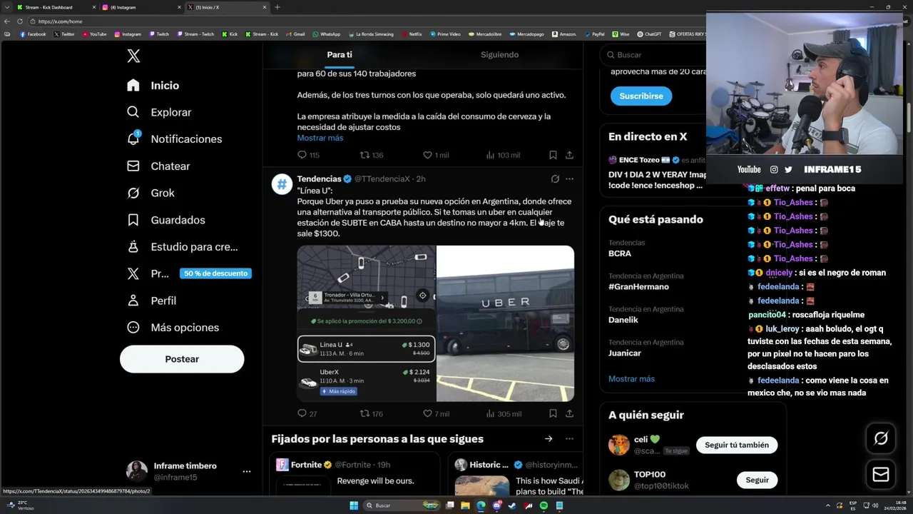This screenshot has width=913, height=514.
Task: Open Grok in the sidebar
Action: coord(151,193)
